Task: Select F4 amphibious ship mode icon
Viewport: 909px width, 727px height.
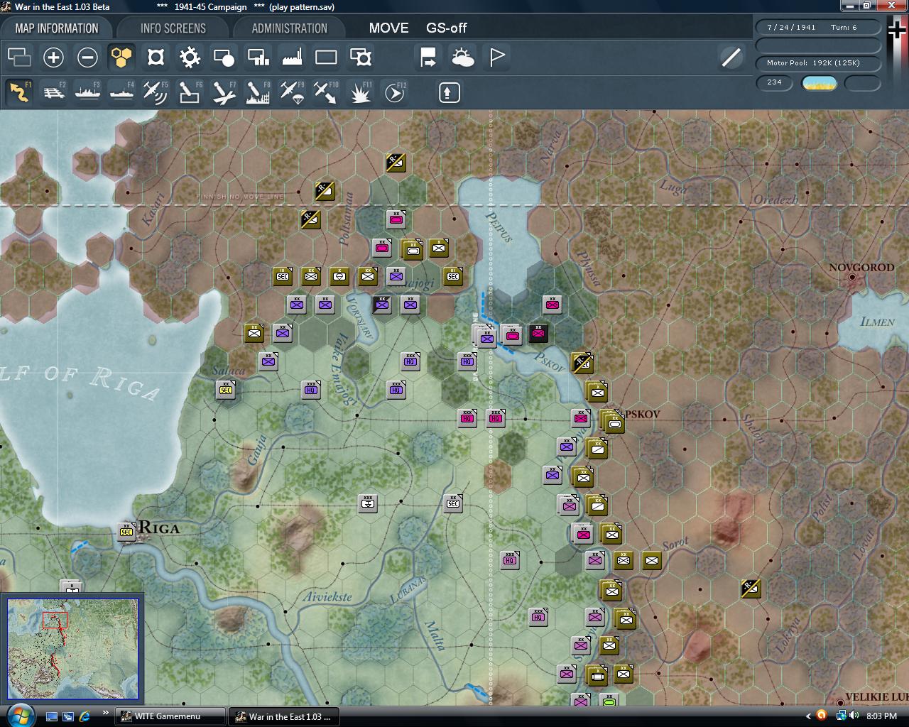Action: tap(121, 92)
